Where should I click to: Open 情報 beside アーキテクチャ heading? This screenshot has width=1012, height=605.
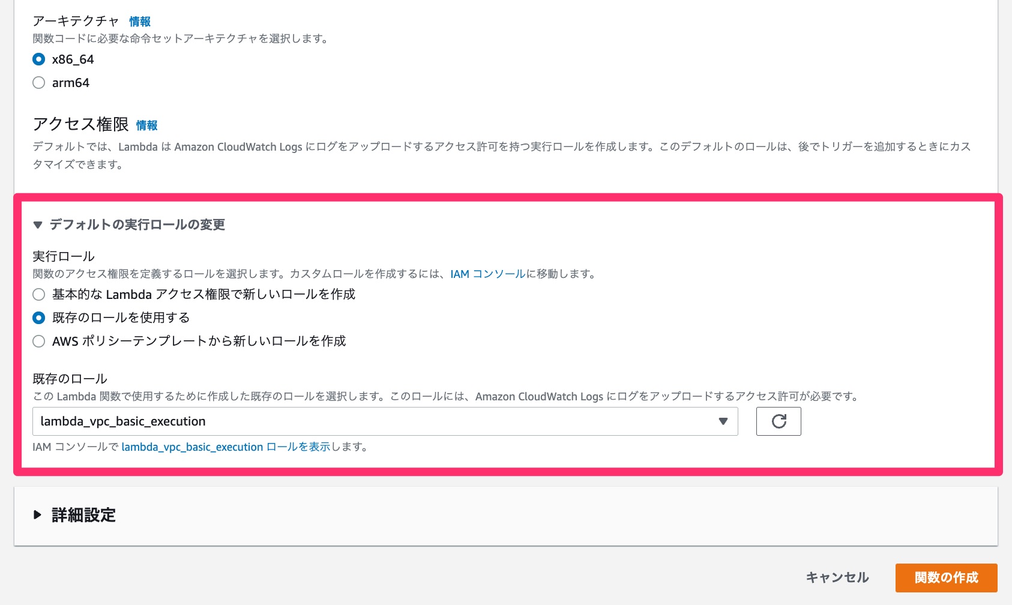[x=140, y=21]
